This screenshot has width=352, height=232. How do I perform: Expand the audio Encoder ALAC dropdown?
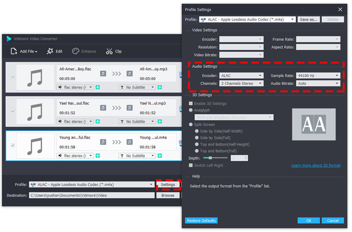coord(241,75)
